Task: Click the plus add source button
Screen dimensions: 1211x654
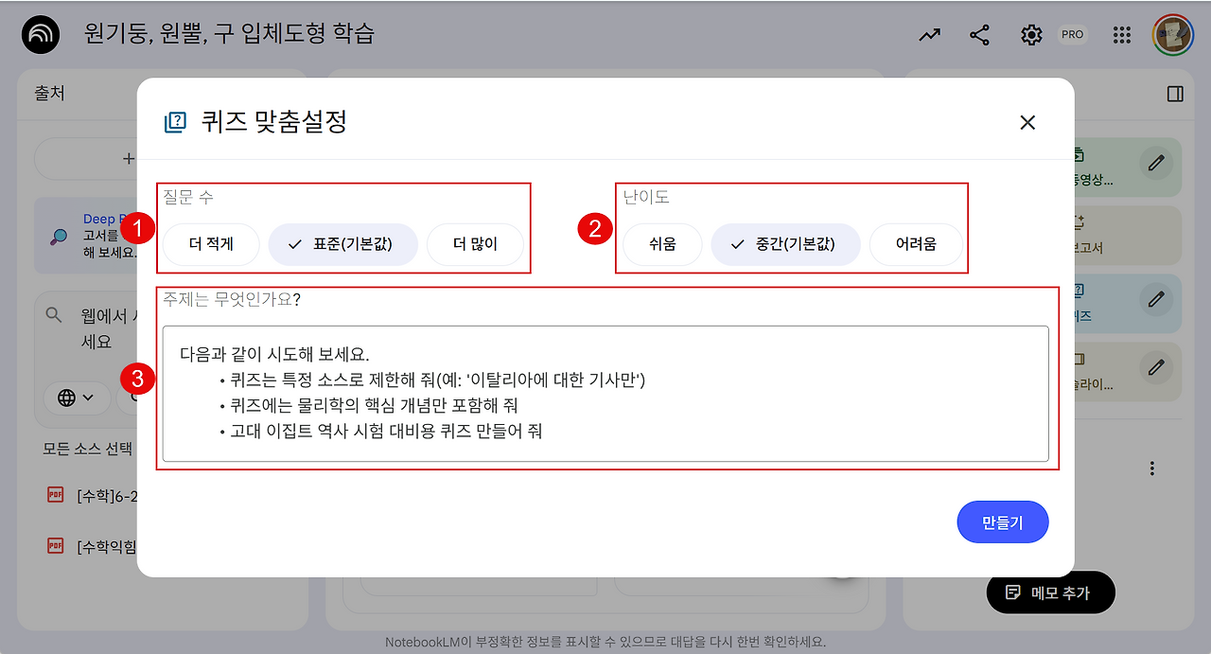Action: [x=129, y=159]
